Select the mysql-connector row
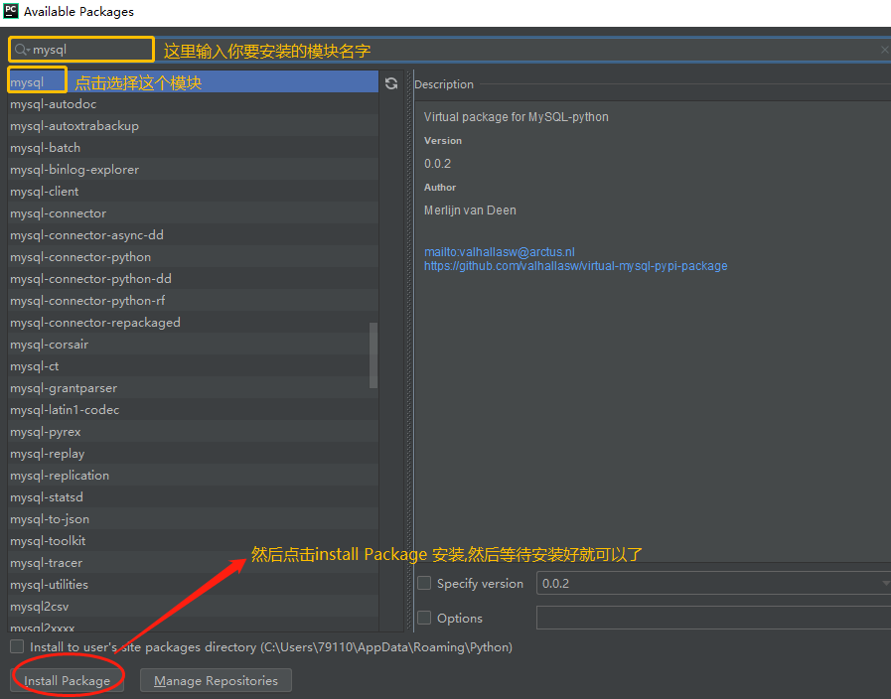Image resolution: width=891 pixels, height=699 pixels. (x=194, y=212)
